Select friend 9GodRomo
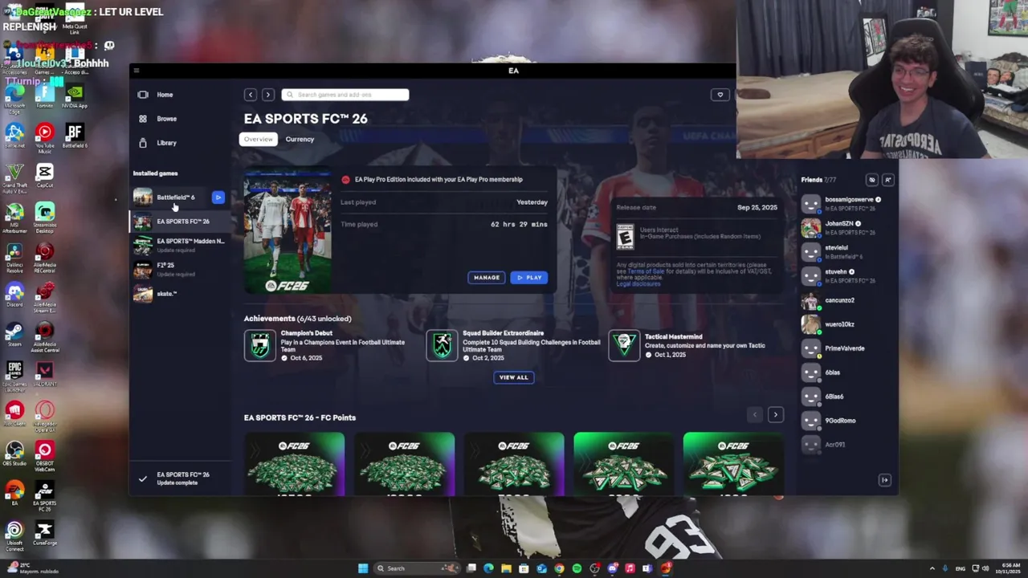Image resolution: width=1028 pixels, height=578 pixels. pyautogui.click(x=846, y=421)
